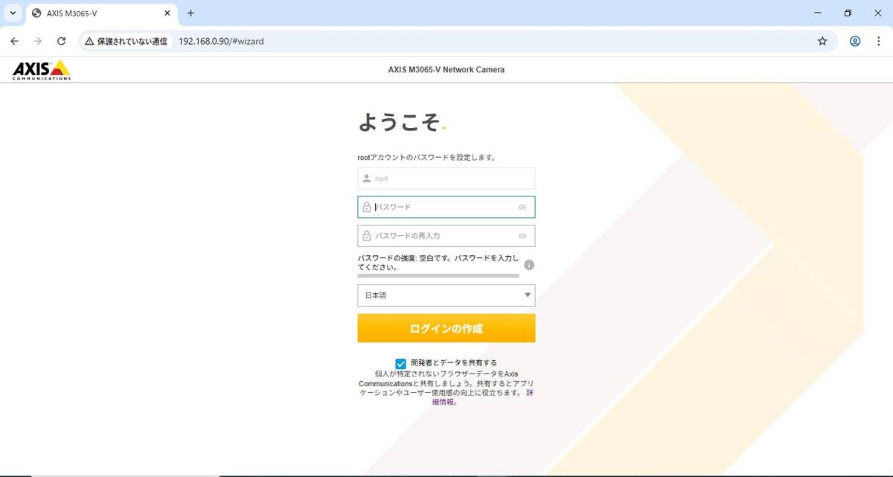
Task: Click the ログインの作成 button
Action: click(446, 328)
